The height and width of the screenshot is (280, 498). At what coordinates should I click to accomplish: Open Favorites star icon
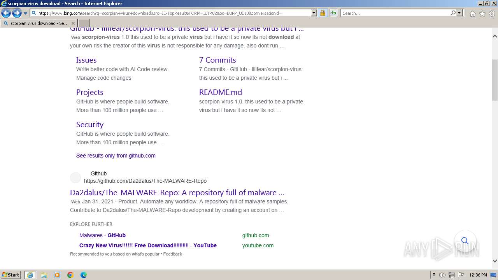[x=482, y=14]
